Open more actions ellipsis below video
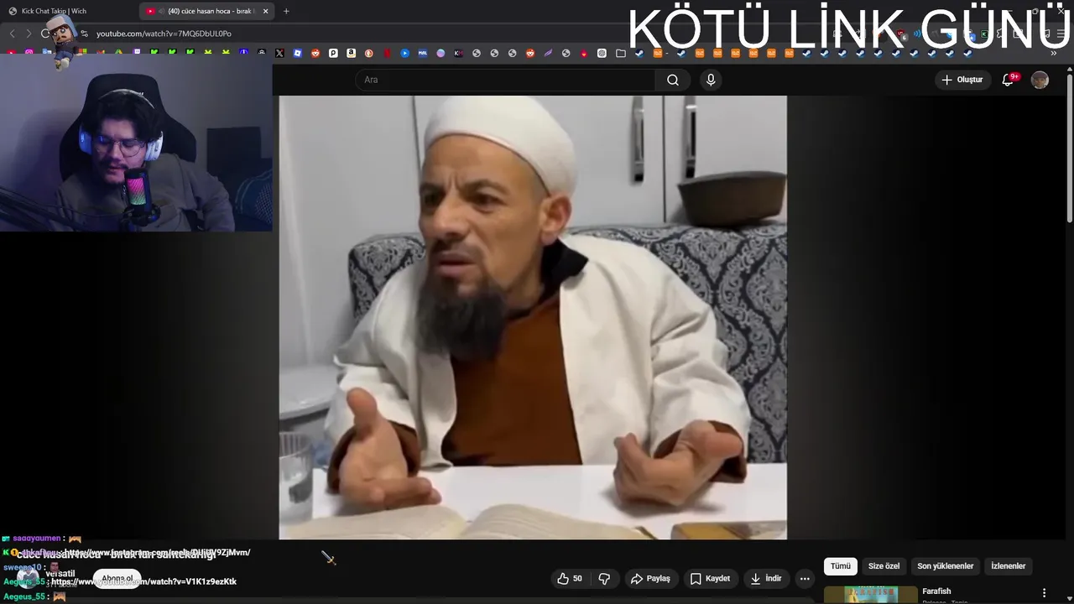This screenshot has height=604, width=1074. pos(805,578)
